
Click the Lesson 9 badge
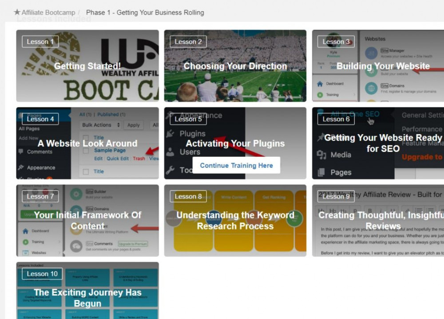tap(336, 196)
